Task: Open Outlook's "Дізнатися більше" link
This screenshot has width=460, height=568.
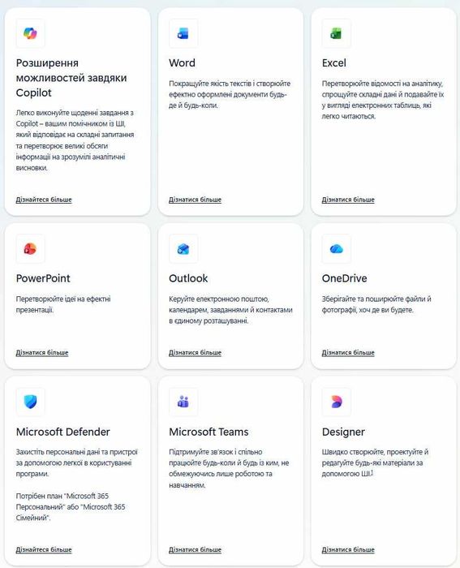Action: [x=195, y=352]
